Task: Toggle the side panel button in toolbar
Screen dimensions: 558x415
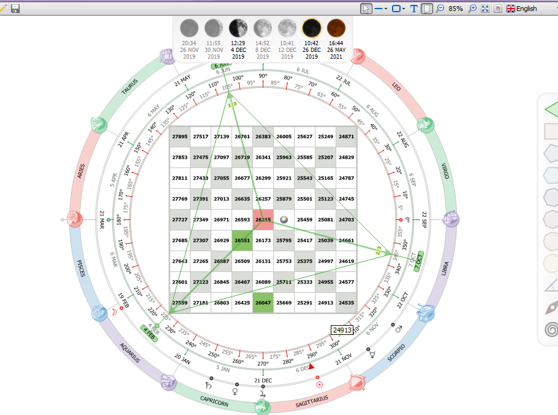Action: [x=427, y=9]
